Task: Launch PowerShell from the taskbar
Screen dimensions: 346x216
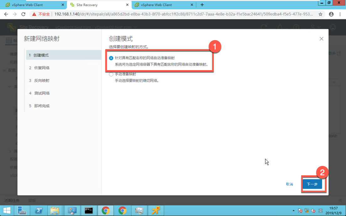Action: 39,210
